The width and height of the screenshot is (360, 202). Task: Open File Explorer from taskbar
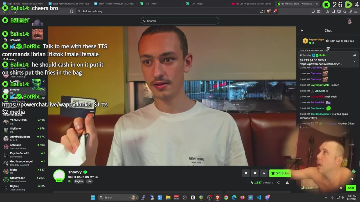pyautogui.click(x=168, y=198)
